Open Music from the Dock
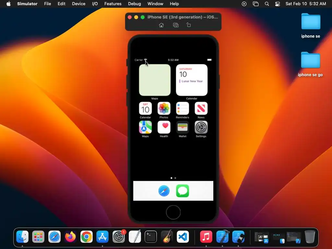The height and width of the screenshot is (249, 332). pos(206,237)
